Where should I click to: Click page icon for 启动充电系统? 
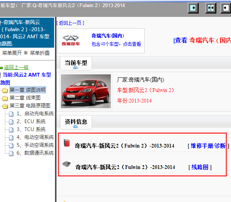click(x=11, y=114)
